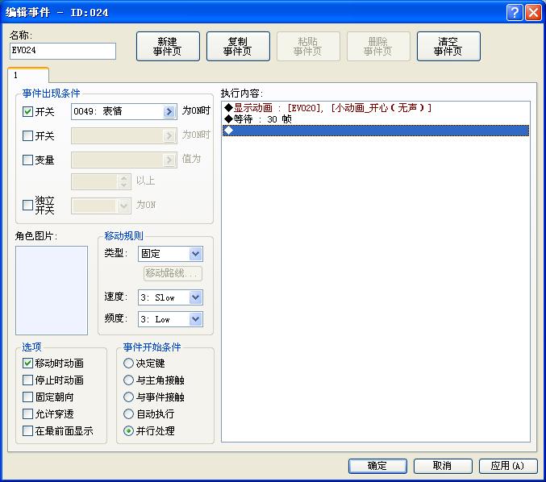Check the 固定朝向 option
The width and height of the screenshot is (546, 482).
27,397
